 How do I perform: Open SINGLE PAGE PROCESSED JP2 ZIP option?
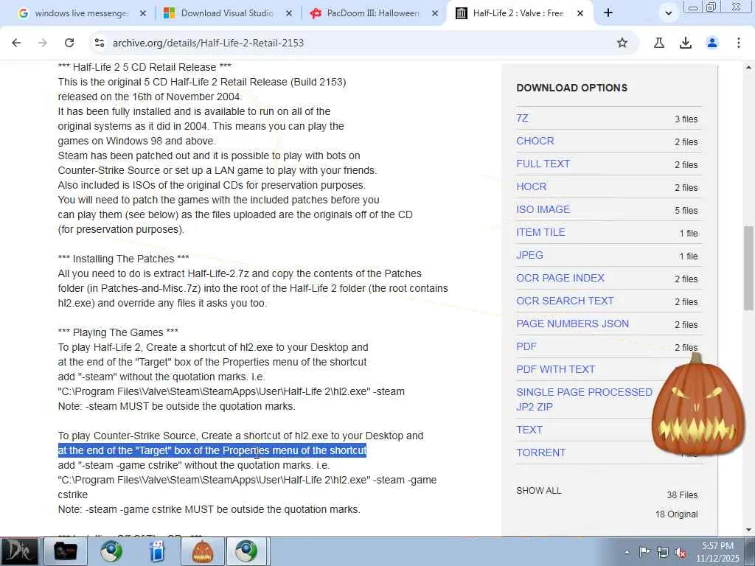point(584,399)
